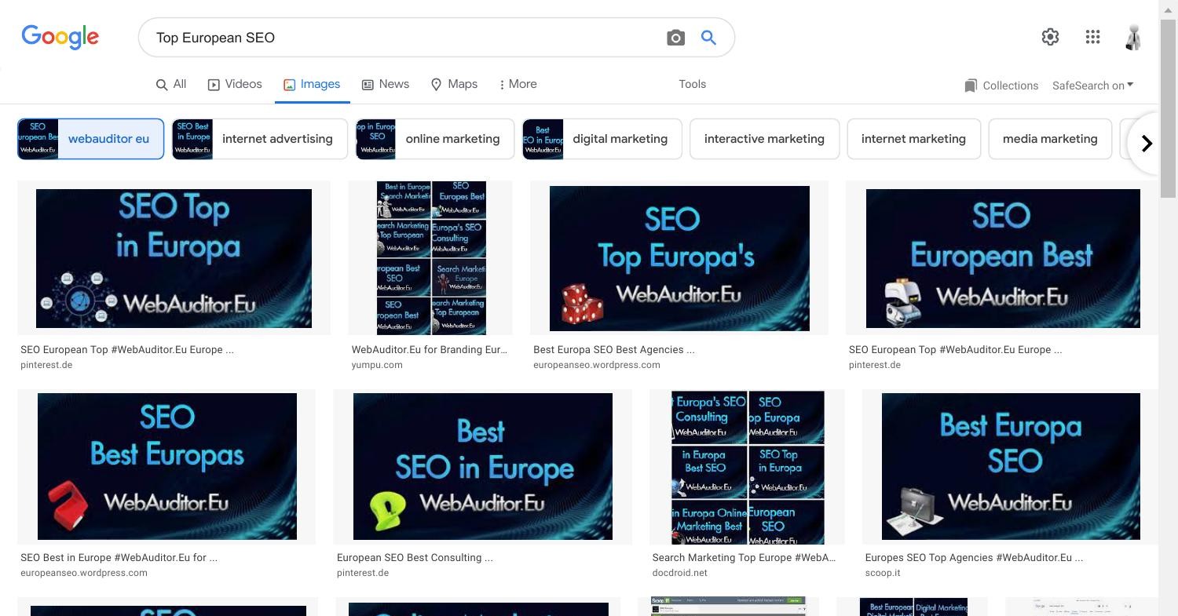The height and width of the screenshot is (616, 1178).
Task: Open search by image camera icon
Action: click(x=675, y=37)
